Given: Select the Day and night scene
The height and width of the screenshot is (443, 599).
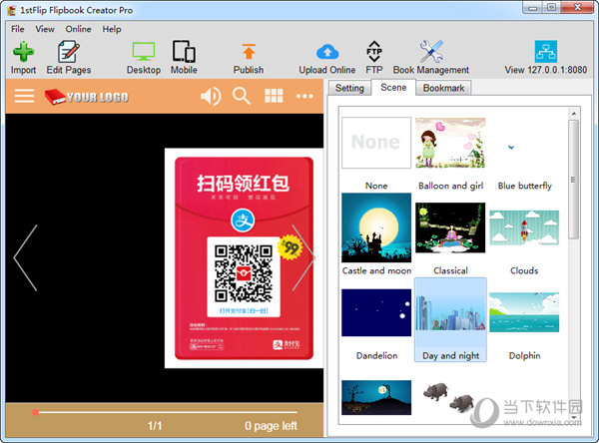Looking at the screenshot, I should [450, 319].
